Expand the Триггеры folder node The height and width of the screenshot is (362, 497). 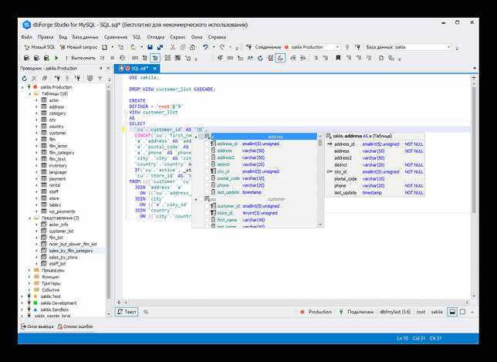click(30, 283)
